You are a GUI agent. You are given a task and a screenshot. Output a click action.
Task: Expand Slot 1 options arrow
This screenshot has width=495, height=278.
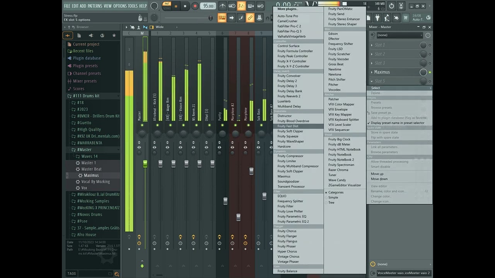point(372,45)
